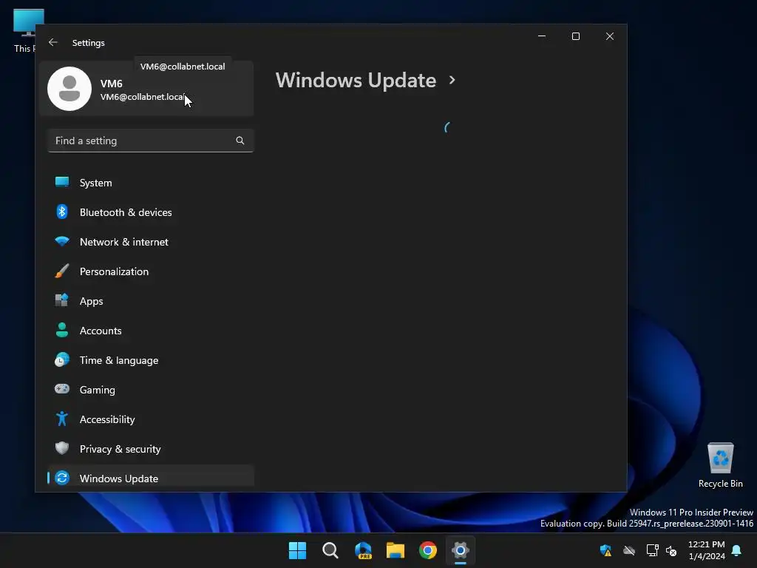Select Windows Update in the sidebar
Image resolution: width=757 pixels, height=568 pixels.
(x=151, y=479)
